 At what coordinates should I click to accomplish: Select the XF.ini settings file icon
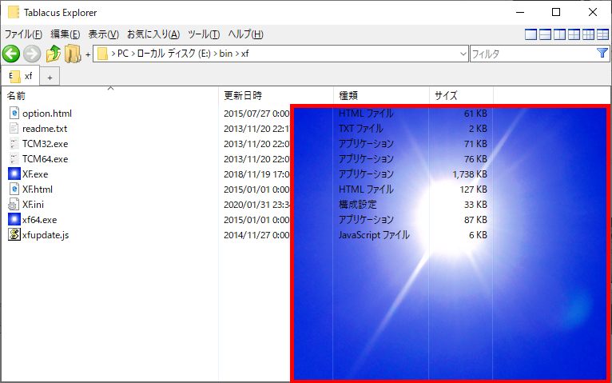point(14,205)
